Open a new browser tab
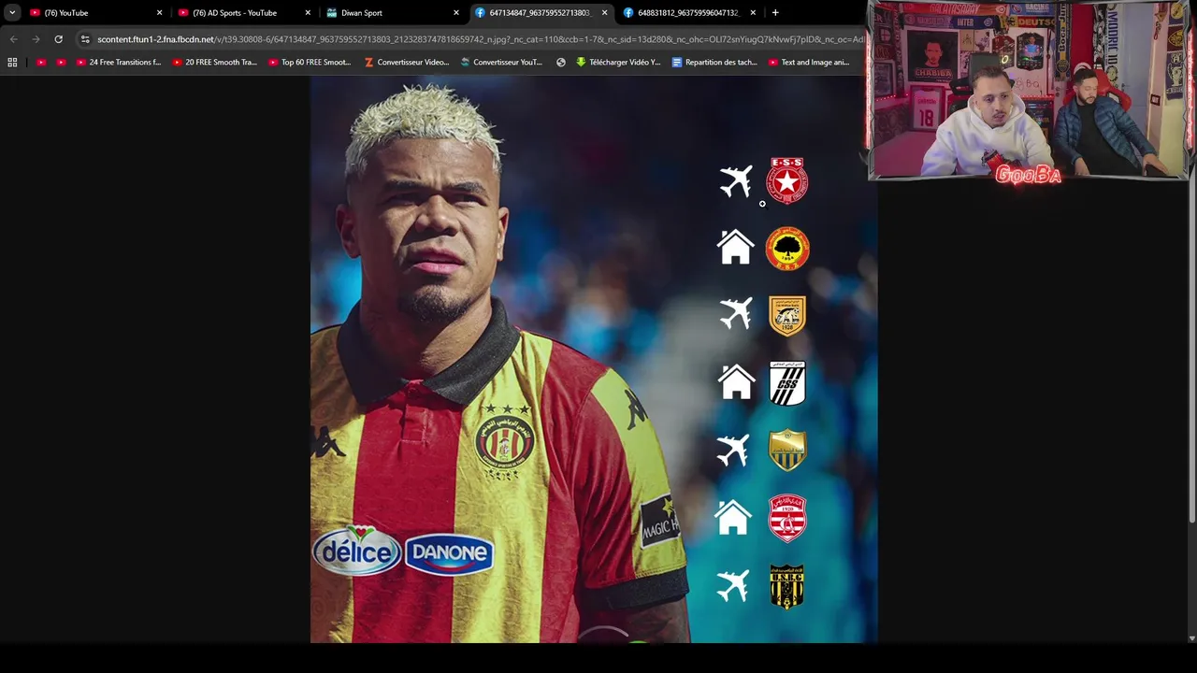Screen dimensions: 1197x673 click(x=775, y=13)
